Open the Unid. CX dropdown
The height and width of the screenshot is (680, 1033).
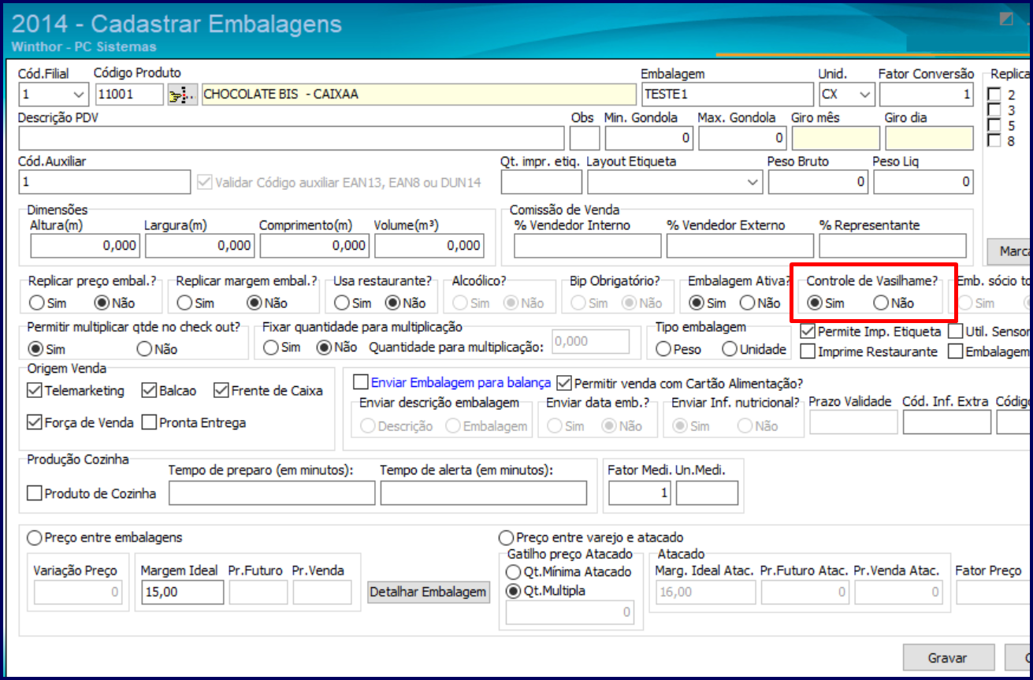pyautogui.click(x=866, y=95)
